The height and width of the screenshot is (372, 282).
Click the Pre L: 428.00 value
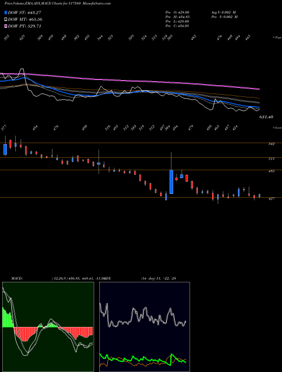[x=177, y=21]
